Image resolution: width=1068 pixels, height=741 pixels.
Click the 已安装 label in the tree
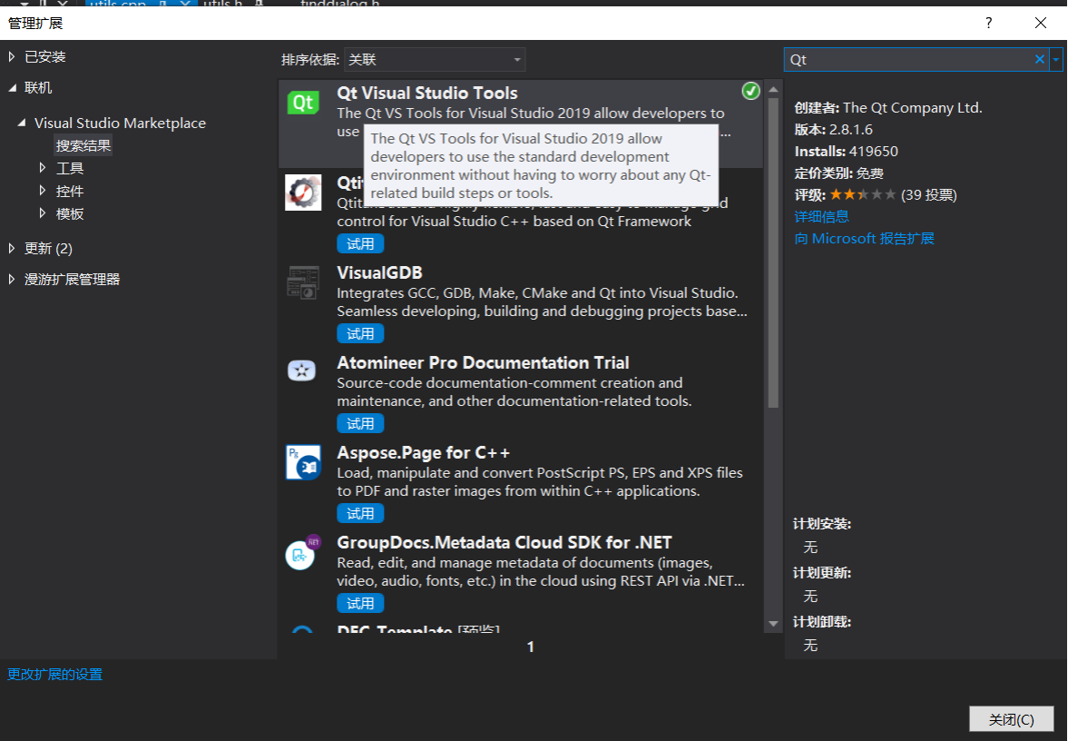(45, 56)
